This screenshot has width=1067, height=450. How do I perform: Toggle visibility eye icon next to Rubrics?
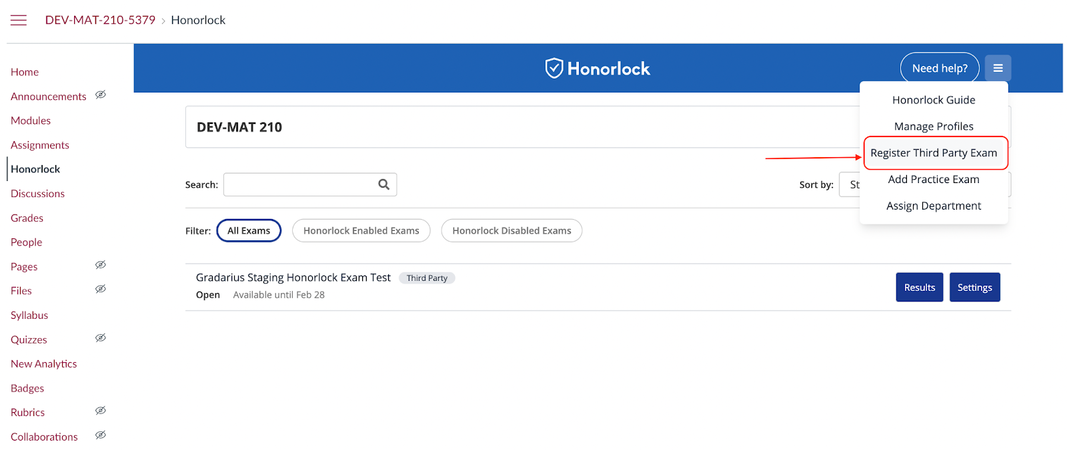101,411
